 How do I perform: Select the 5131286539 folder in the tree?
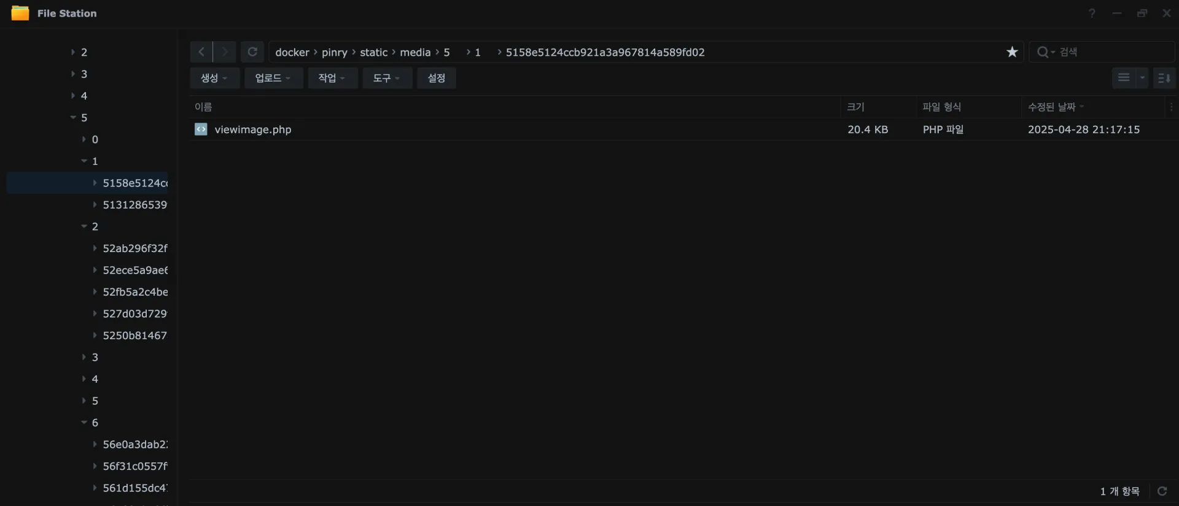click(134, 204)
